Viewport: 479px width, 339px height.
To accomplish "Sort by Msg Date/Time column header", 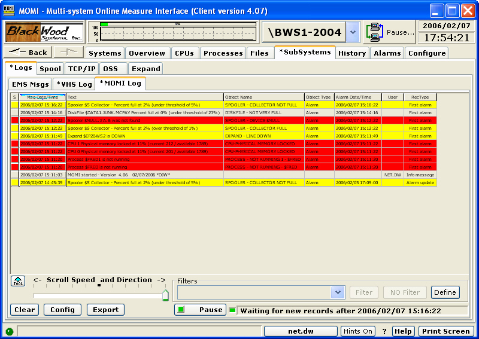I will 43,97.
